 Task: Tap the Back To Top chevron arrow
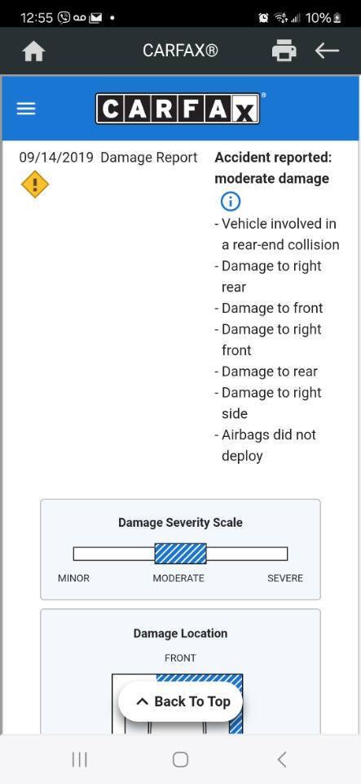(142, 702)
